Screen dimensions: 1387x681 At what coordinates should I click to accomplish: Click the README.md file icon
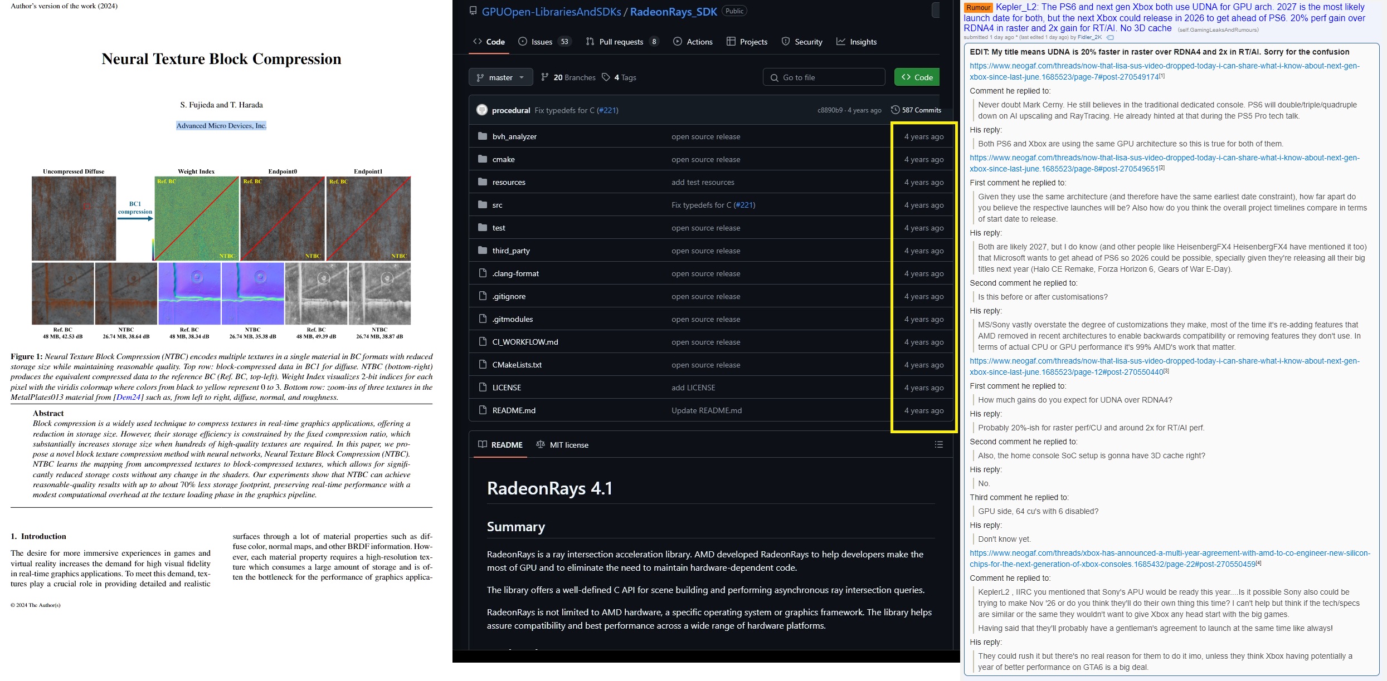tap(483, 410)
